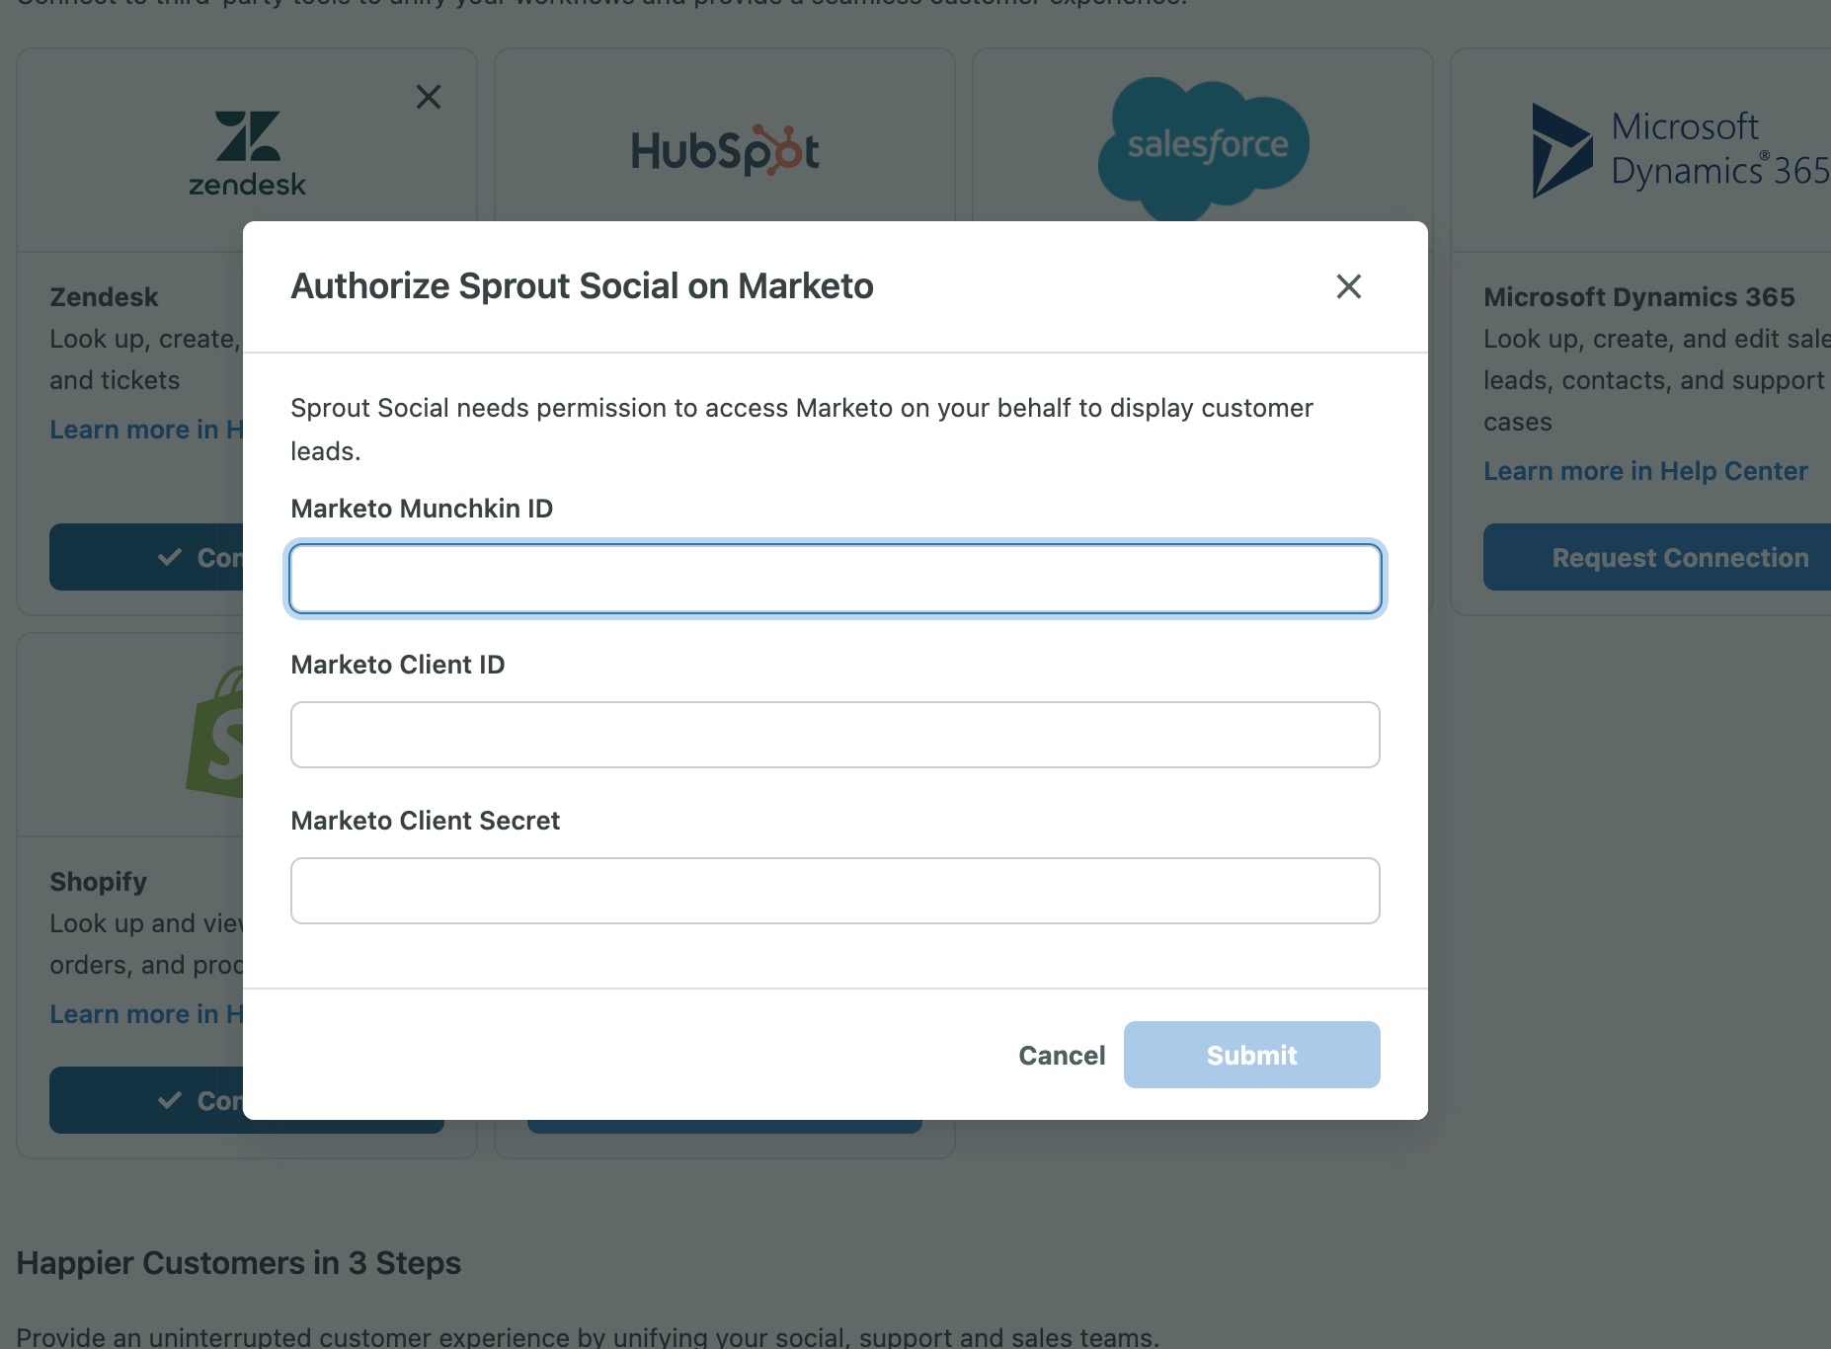Open Help Center link for Microsoft Dynamics 365
The height and width of the screenshot is (1349, 1831).
1645,471
